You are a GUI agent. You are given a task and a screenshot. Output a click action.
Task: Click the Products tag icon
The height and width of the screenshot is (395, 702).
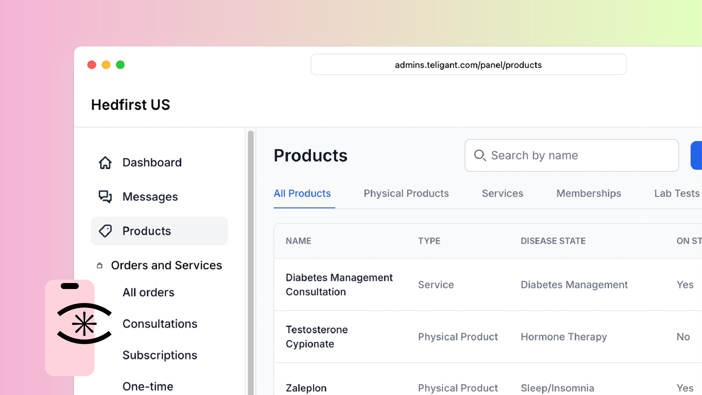(105, 231)
